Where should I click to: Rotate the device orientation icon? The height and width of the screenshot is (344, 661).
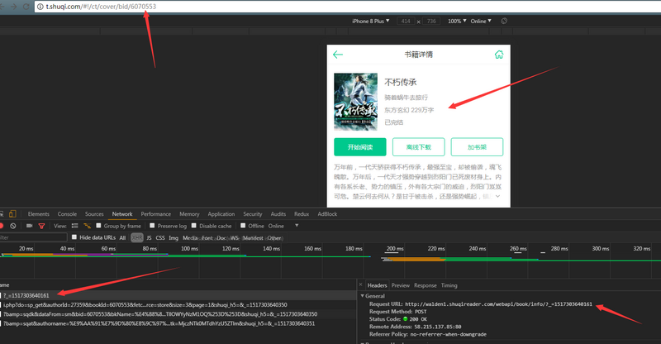click(504, 21)
